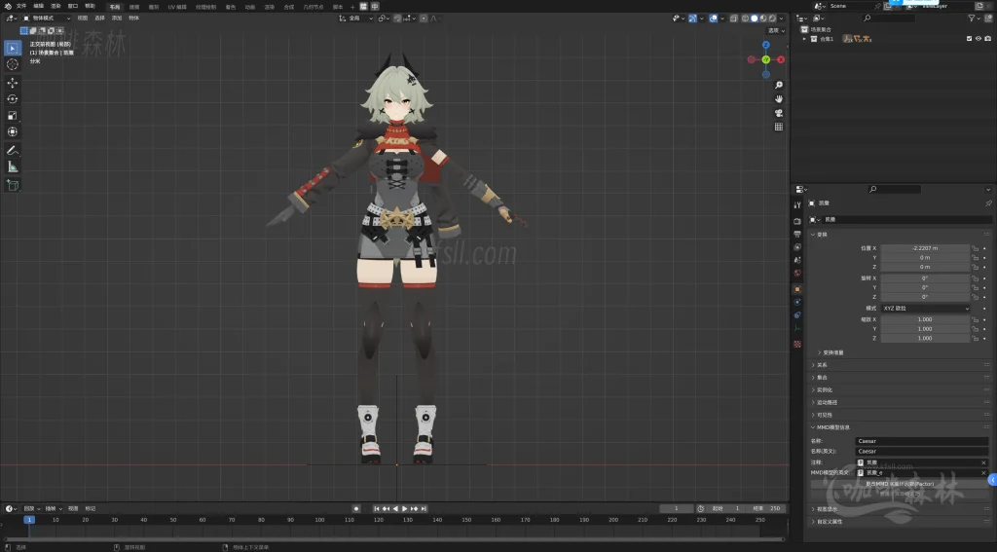The image size is (997, 552).
Task: Expand the 变换增量 delta transform subpanel
Action: pyautogui.click(x=831, y=352)
